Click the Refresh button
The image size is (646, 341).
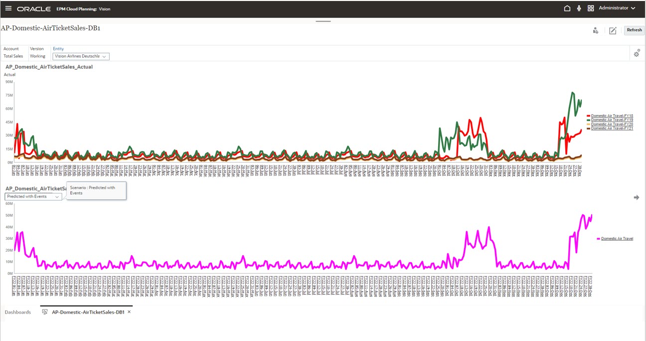634,30
